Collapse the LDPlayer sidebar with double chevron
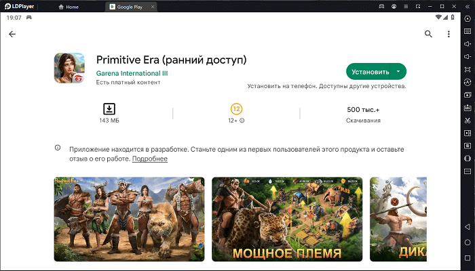The height and width of the screenshot is (271, 475). click(x=468, y=6)
